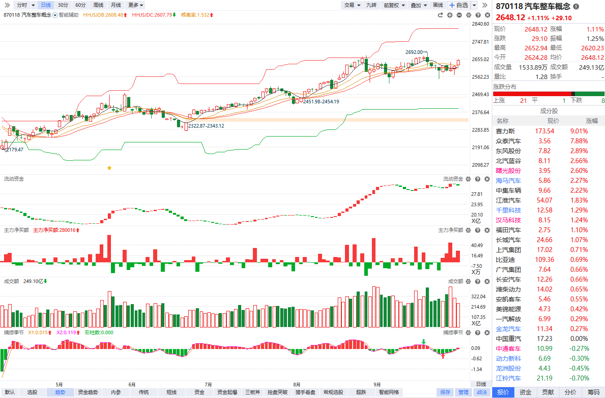Open help for 成交额 indicator
This screenshot has height=398, width=605.
point(477,281)
